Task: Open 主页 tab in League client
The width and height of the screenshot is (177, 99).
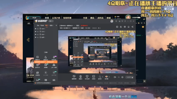Action: (x=47, y=18)
